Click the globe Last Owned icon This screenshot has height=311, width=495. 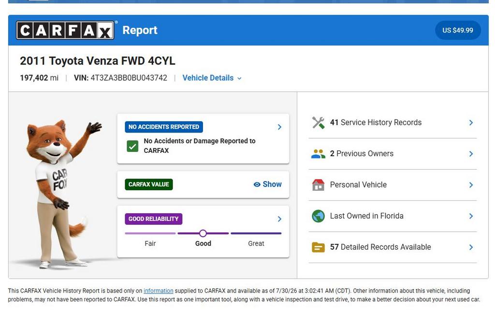318,216
